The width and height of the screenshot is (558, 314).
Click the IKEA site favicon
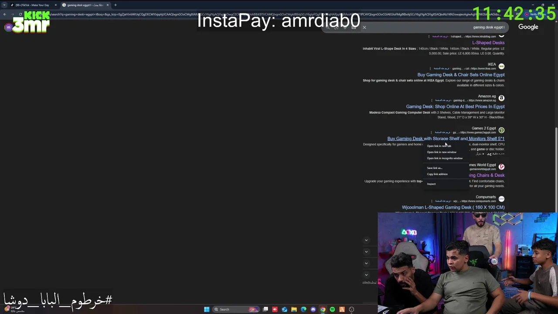[501, 66]
